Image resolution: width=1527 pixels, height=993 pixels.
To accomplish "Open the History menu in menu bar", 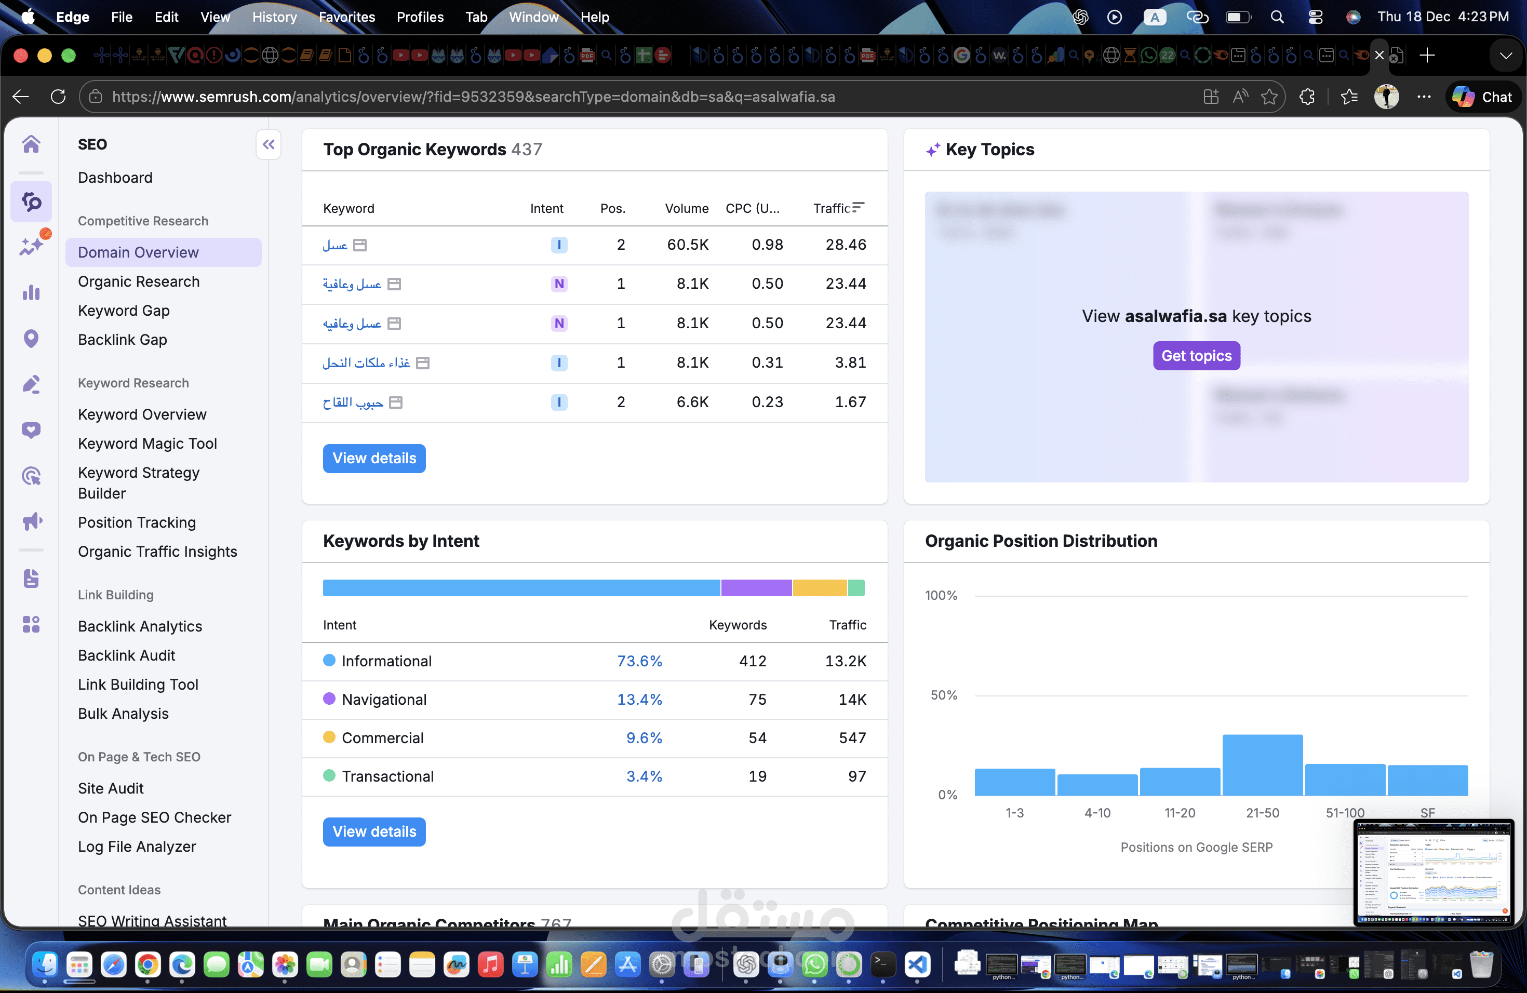I will click(274, 17).
